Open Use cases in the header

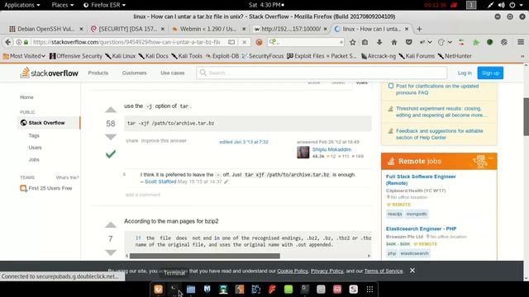173,73
